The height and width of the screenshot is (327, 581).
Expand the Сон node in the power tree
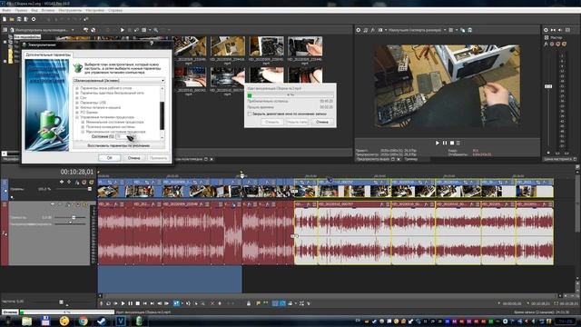click(x=77, y=98)
